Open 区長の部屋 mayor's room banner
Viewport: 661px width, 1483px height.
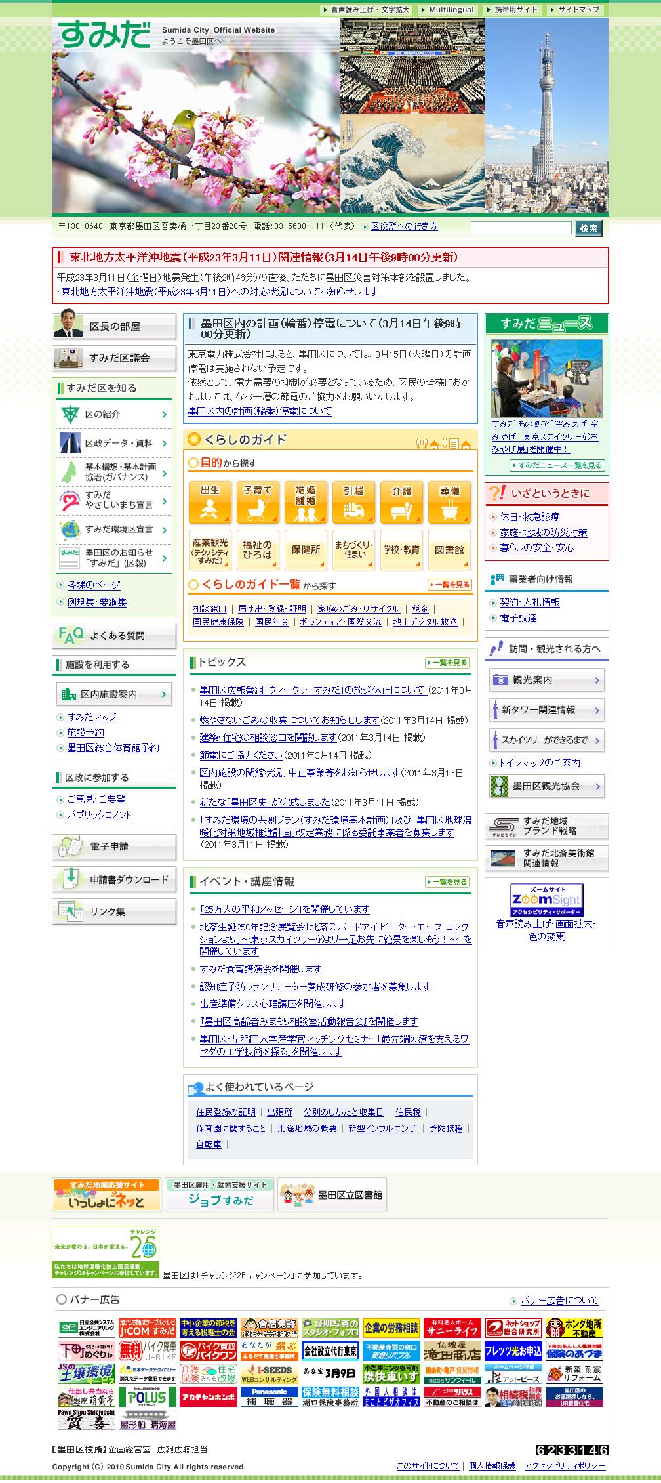(x=114, y=326)
